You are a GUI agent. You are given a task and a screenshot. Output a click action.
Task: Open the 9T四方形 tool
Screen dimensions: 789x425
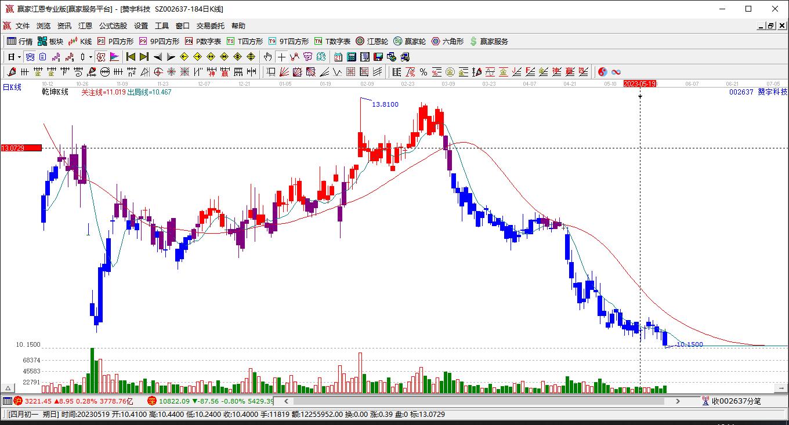point(288,41)
